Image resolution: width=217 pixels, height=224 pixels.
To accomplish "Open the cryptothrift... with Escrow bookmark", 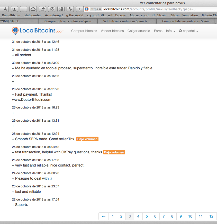I will [x=106, y=15].
